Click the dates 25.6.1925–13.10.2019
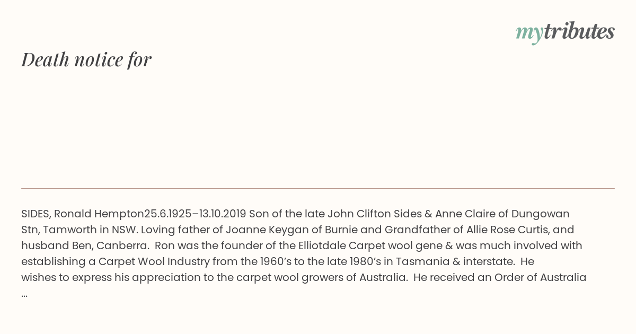Screen dimensions: 636x334 click(195, 214)
